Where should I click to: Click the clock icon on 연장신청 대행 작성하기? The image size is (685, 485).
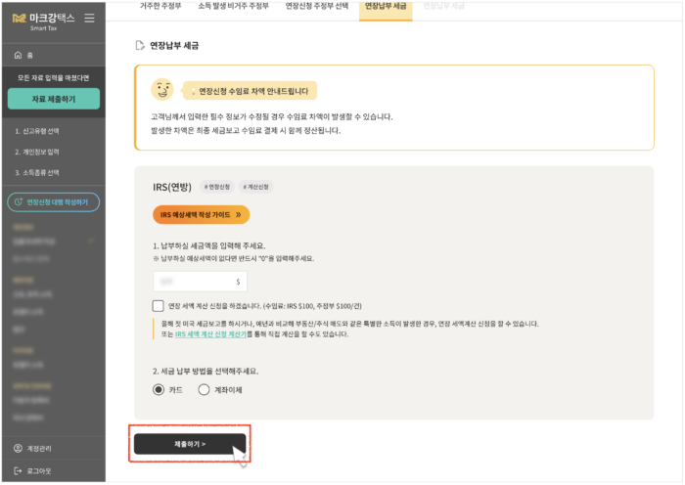[19, 202]
